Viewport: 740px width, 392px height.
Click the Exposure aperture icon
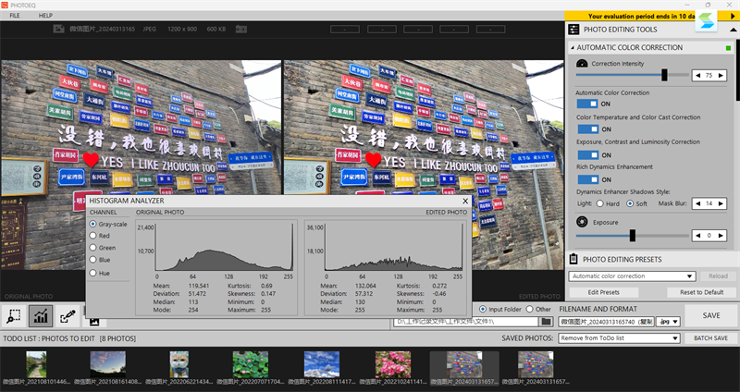coord(582,222)
